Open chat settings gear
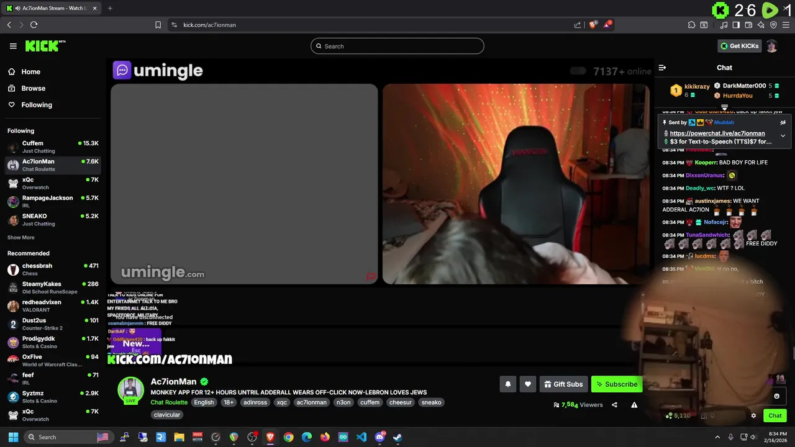 coord(753,416)
